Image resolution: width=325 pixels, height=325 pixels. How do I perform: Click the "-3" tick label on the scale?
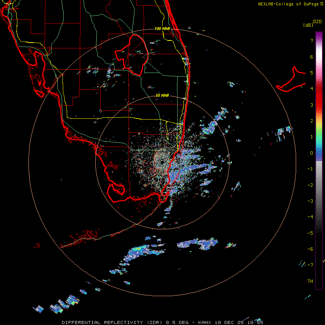[310, 201]
